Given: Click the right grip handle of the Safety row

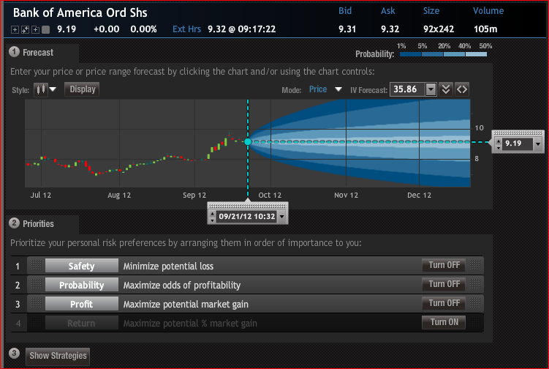Looking at the screenshot, I should [474, 265].
